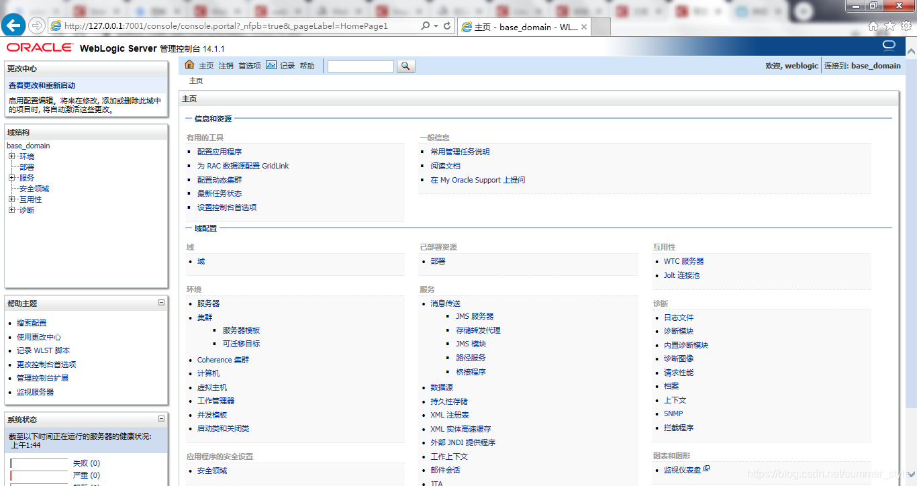Screen dimensions: 917x486
Task: Open the browser home page icon
Action: click(873, 26)
